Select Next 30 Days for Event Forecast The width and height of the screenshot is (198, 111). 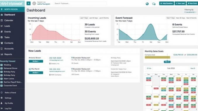(x=180, y=18)
